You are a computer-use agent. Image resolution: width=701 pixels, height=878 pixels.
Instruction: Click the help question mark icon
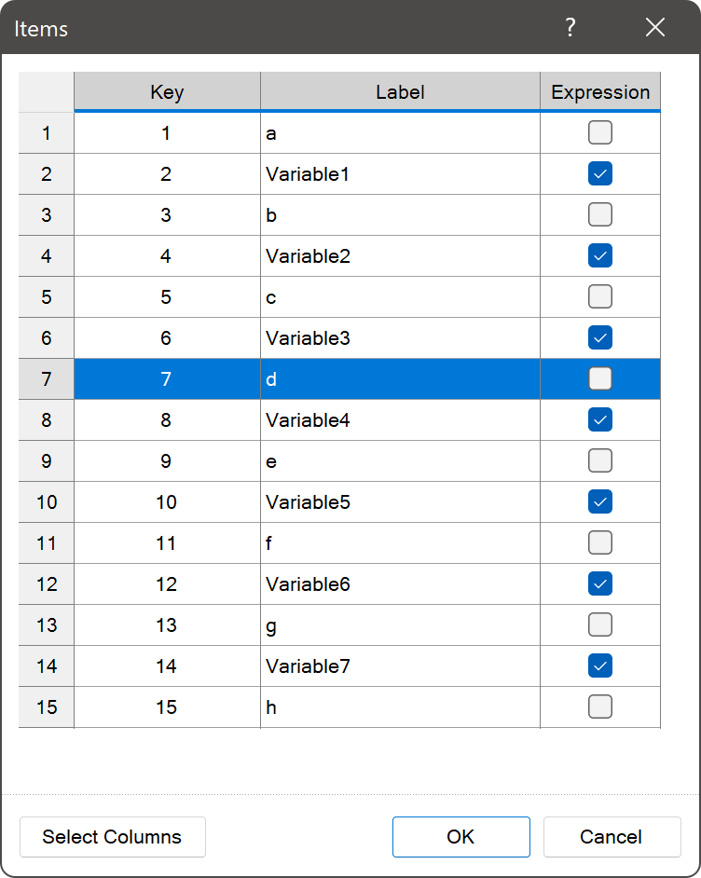570,27
